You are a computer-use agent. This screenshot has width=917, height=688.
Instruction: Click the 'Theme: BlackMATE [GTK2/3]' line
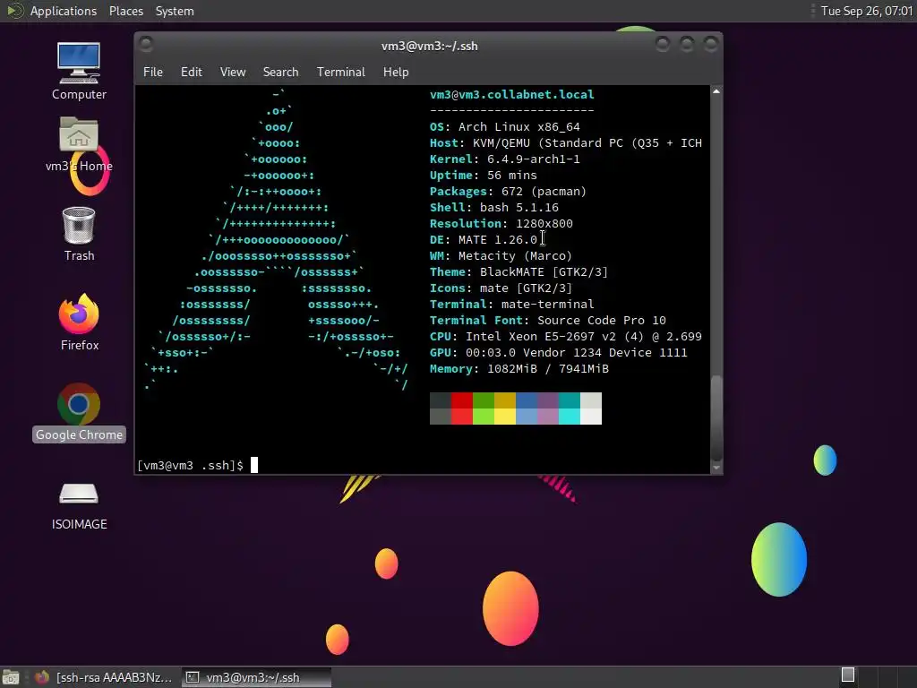point(518,272)
